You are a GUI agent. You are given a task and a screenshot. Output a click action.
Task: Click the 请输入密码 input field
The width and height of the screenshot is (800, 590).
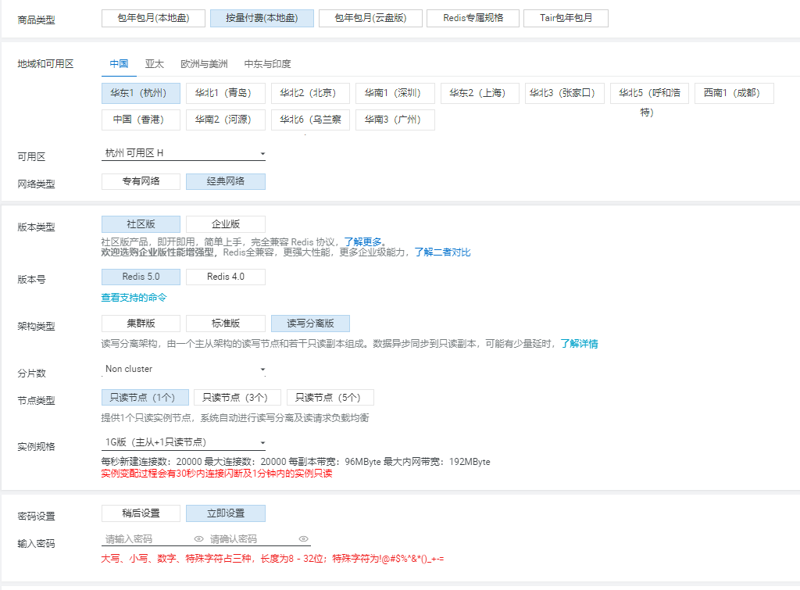[x=147, y=539]
